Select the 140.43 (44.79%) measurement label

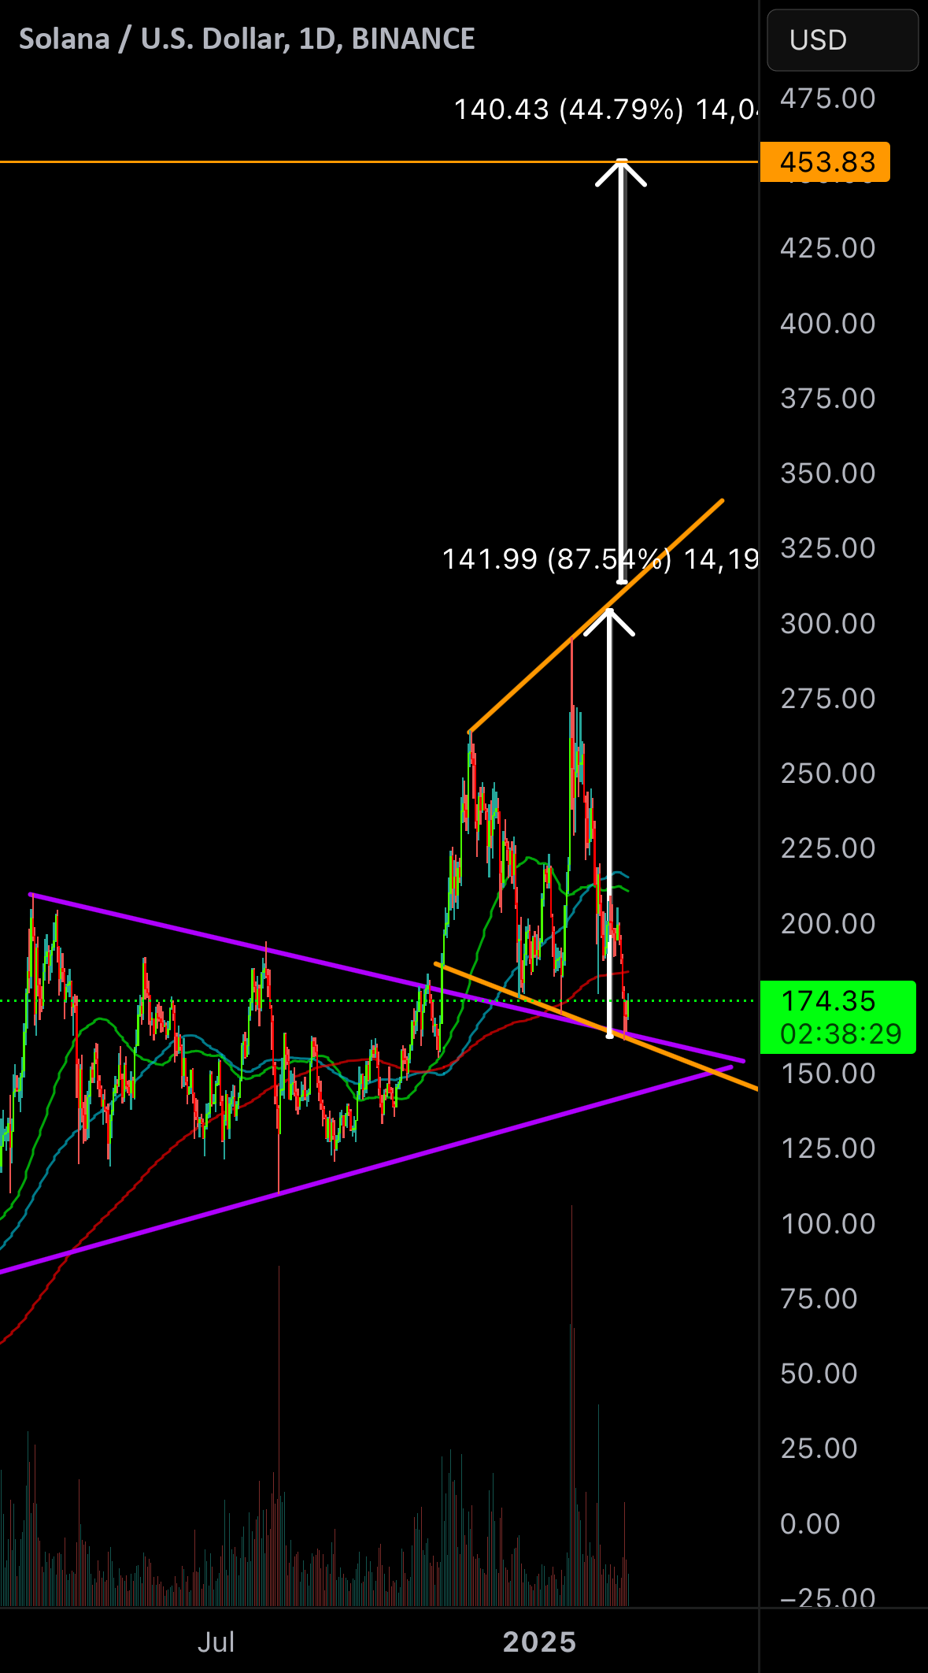pos(606,109)
